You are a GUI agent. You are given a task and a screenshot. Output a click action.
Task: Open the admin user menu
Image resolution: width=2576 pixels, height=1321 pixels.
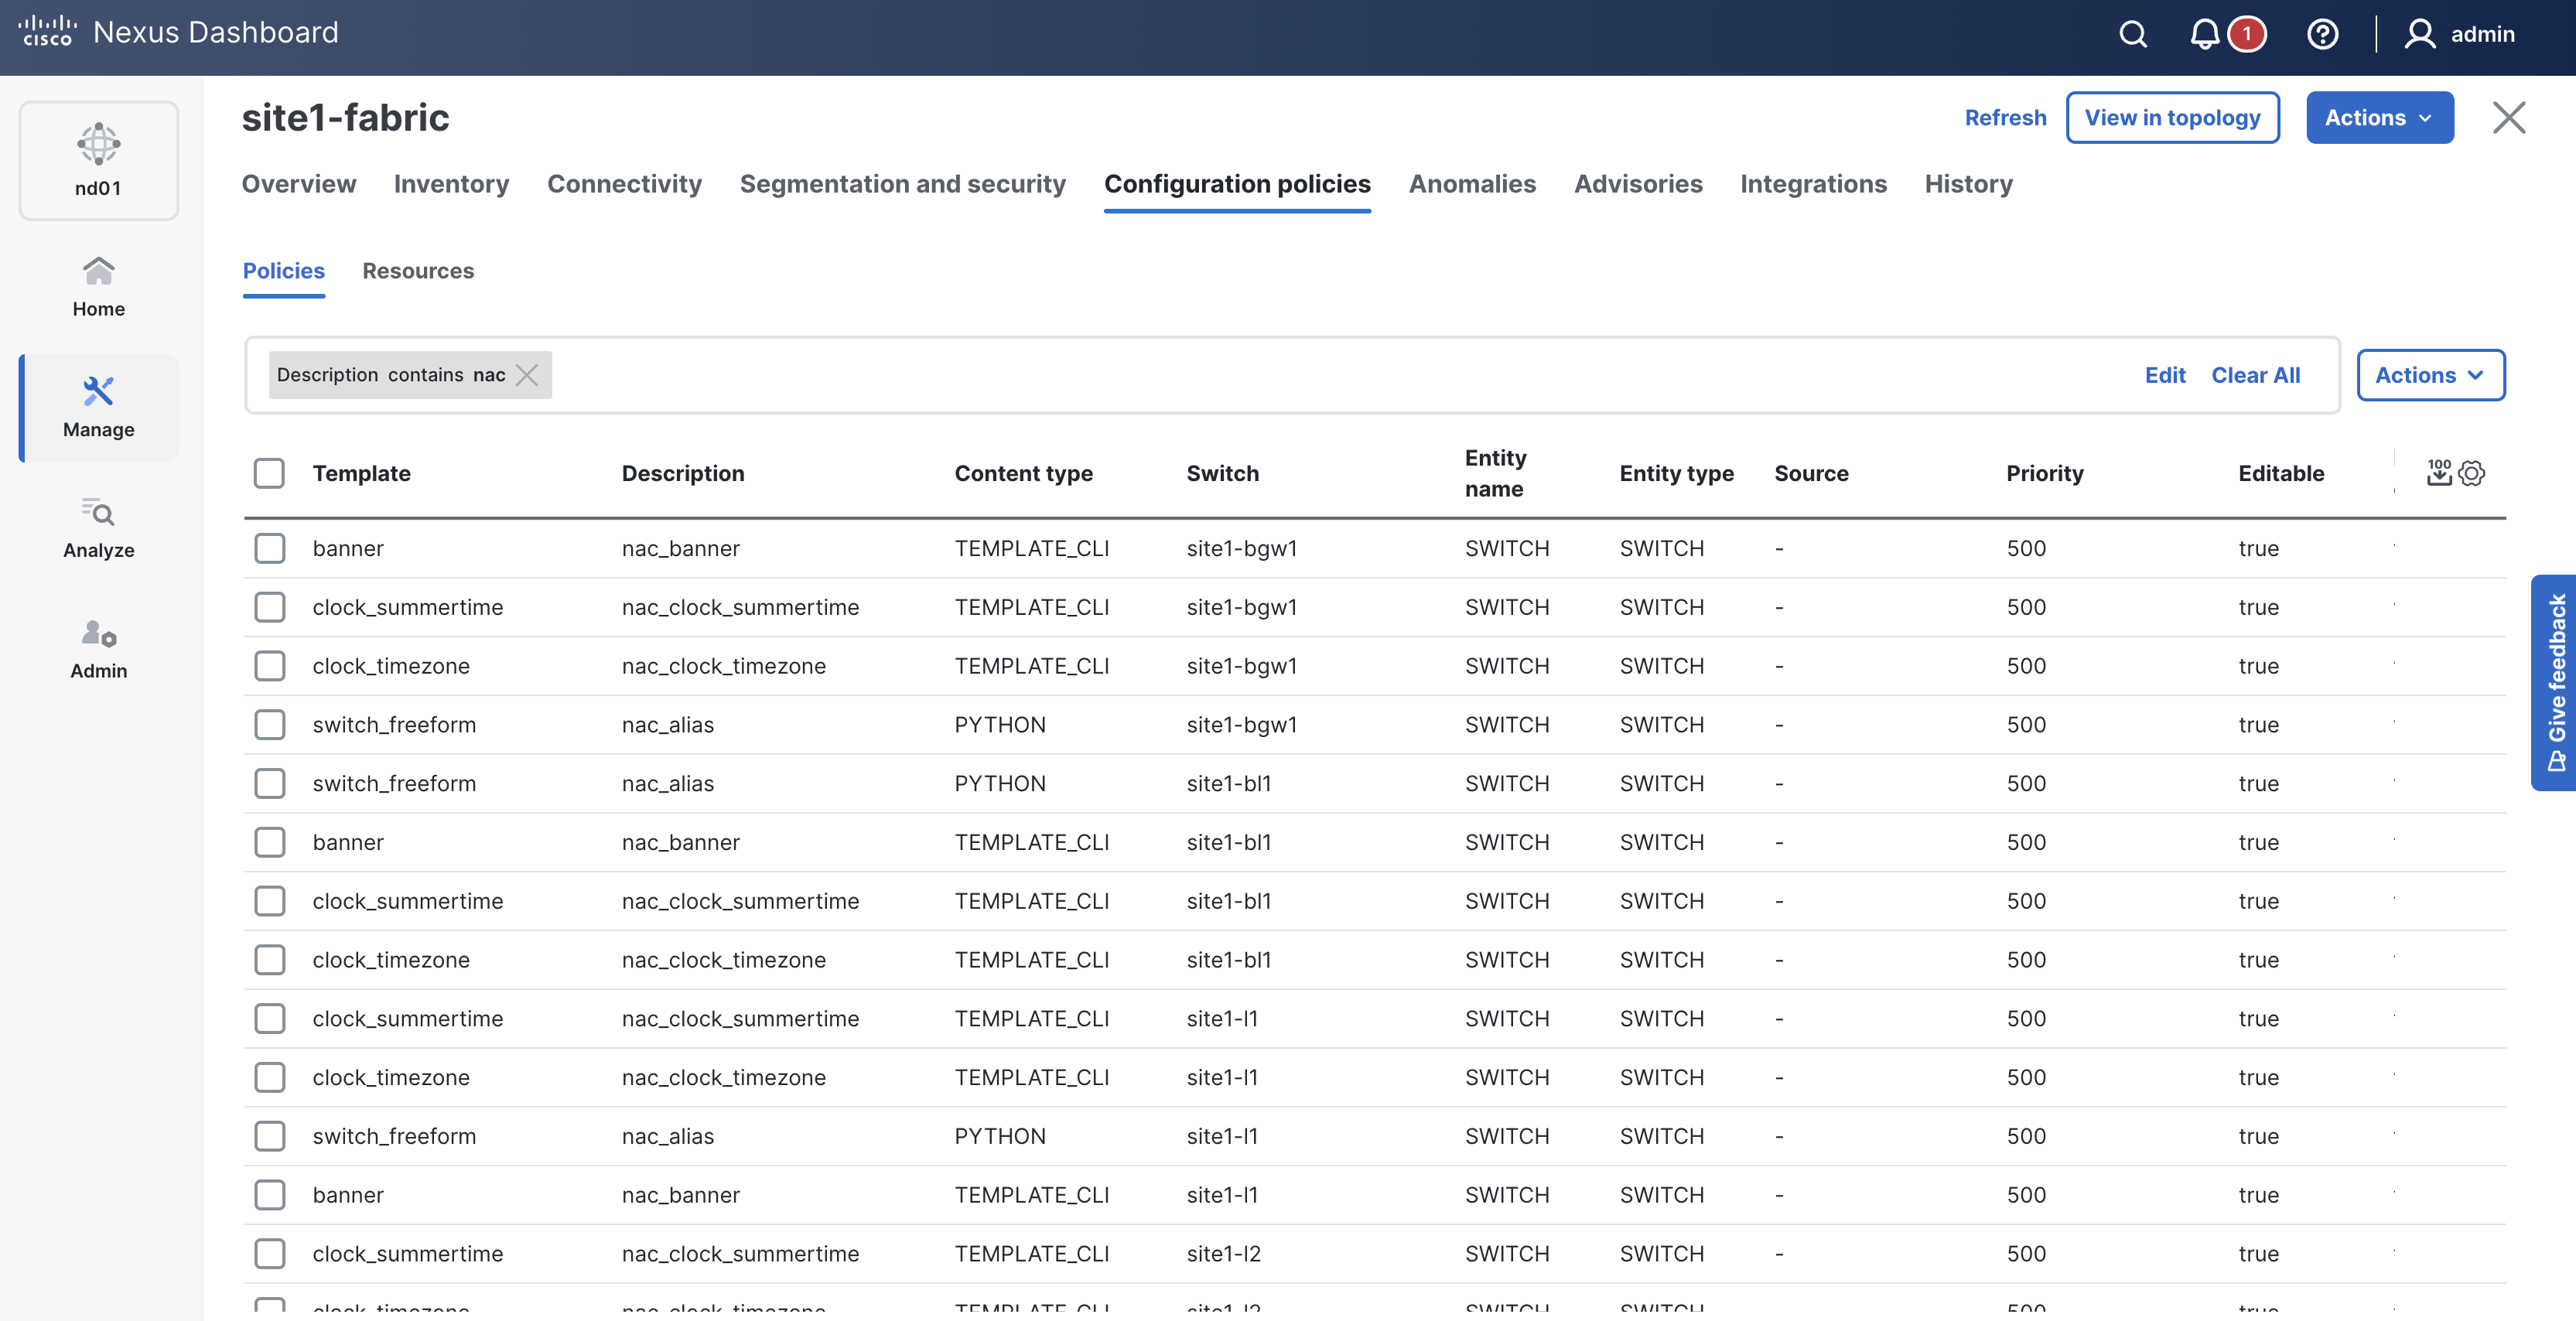click(2460, 34)
